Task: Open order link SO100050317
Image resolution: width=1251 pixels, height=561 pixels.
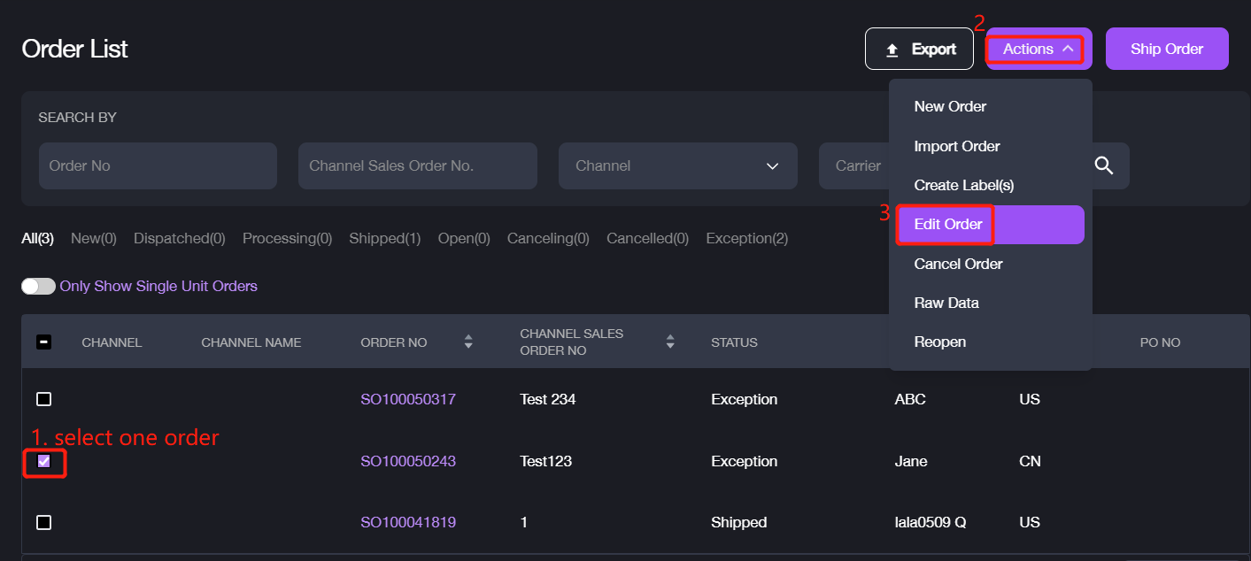Action: pyautogui.click(x=407, y=399)
